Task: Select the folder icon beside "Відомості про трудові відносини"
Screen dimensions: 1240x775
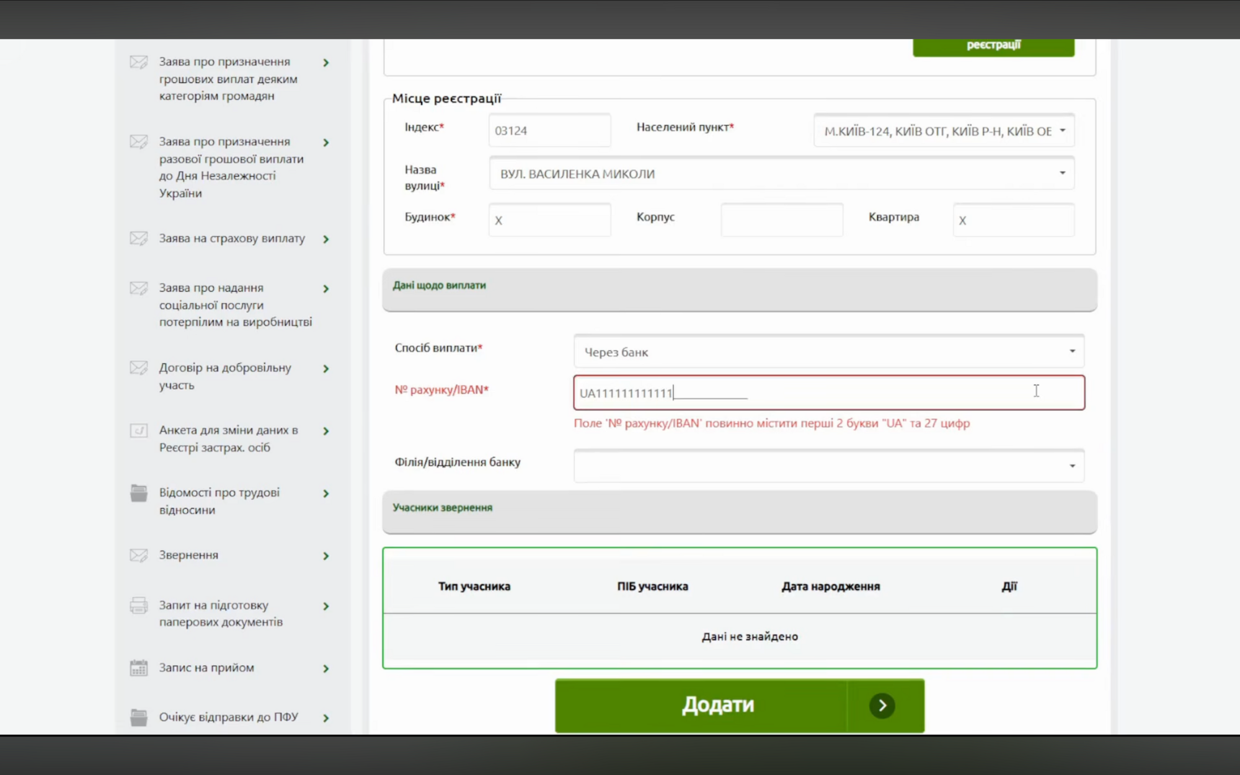Action: 138,494
